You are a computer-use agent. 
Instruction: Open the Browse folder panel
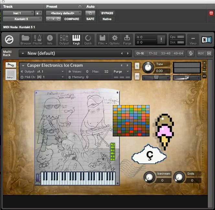click(x=26, y=40)
